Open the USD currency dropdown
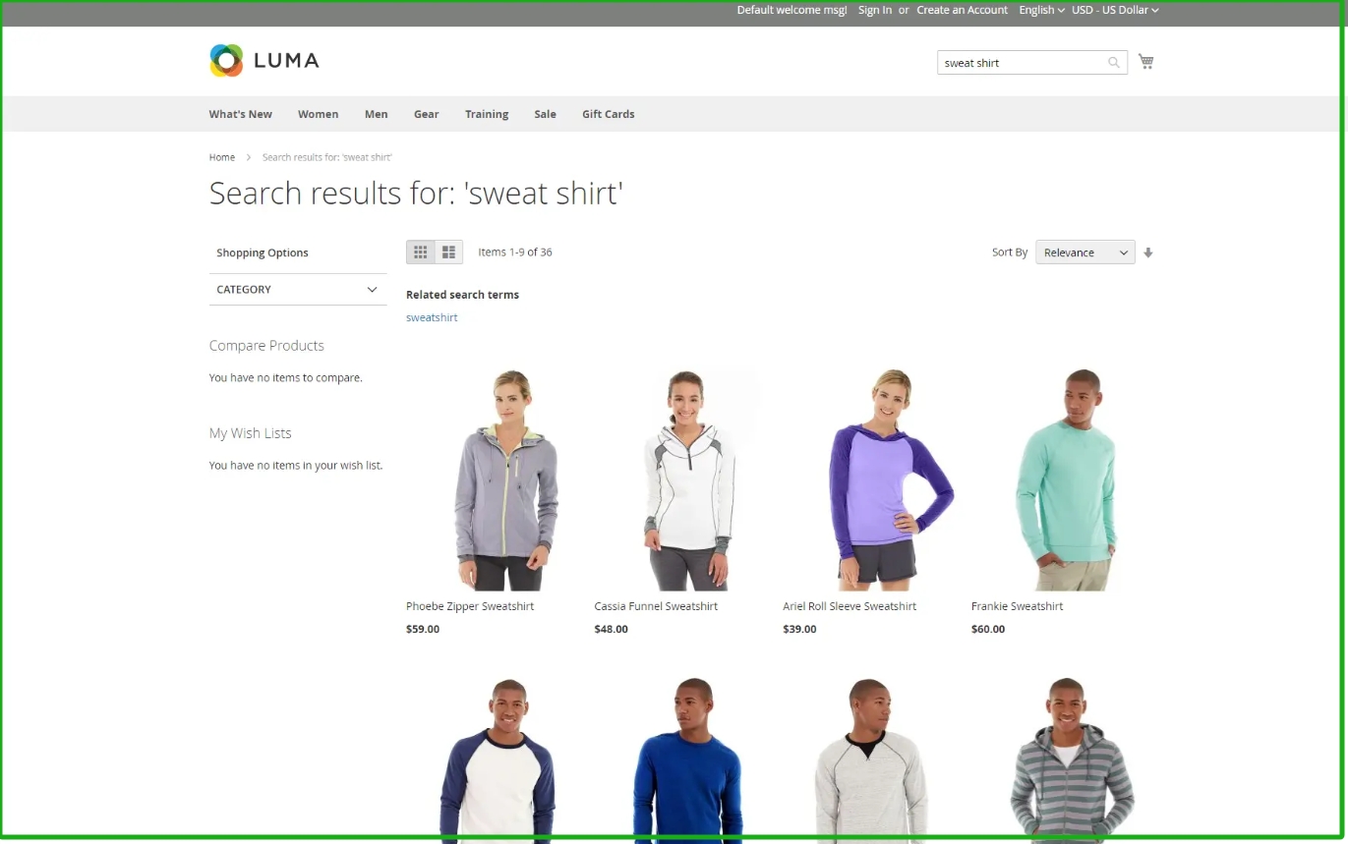The image size is (1348, 844). point(1115,10)
